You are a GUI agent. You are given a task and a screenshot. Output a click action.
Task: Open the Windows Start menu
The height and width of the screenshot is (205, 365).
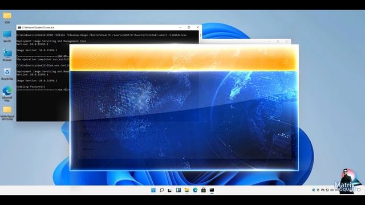click(x=153, y=190)
